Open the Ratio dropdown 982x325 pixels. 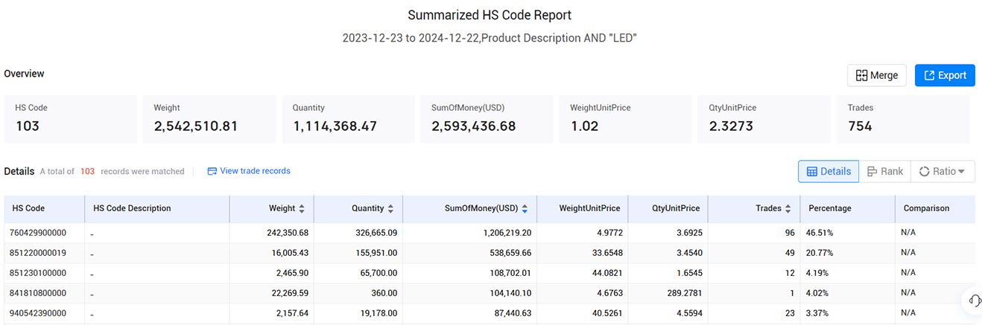943,171
